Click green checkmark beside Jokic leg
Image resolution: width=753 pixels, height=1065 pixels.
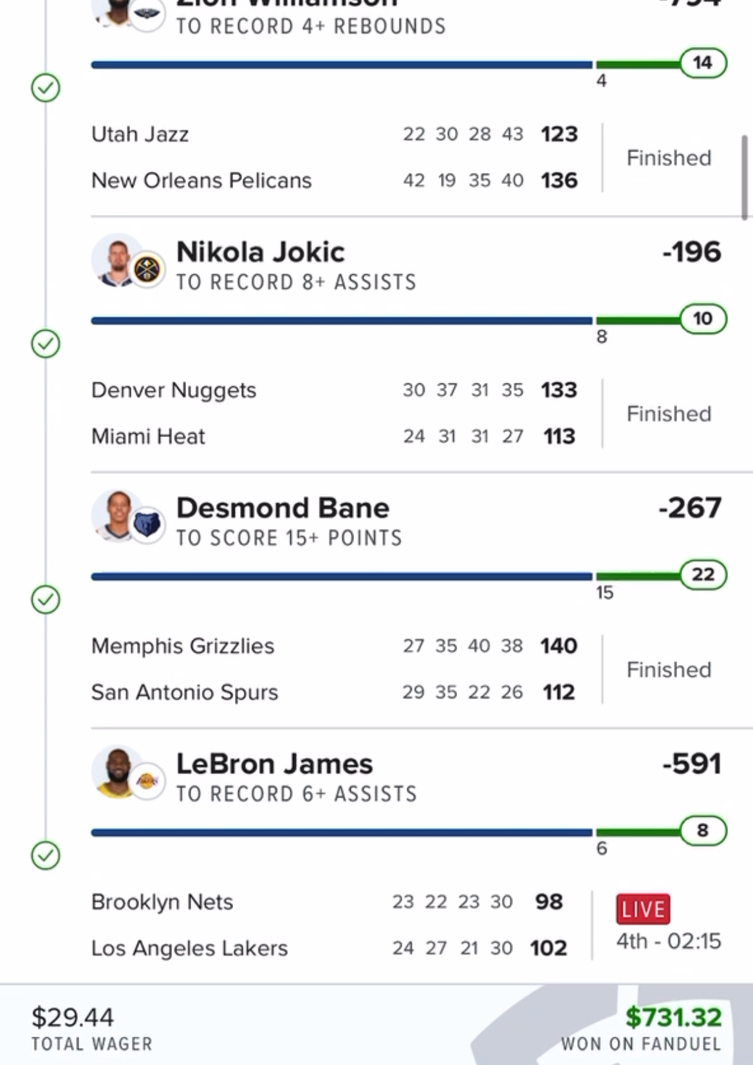pyautogui.click(x=46, y=344)
